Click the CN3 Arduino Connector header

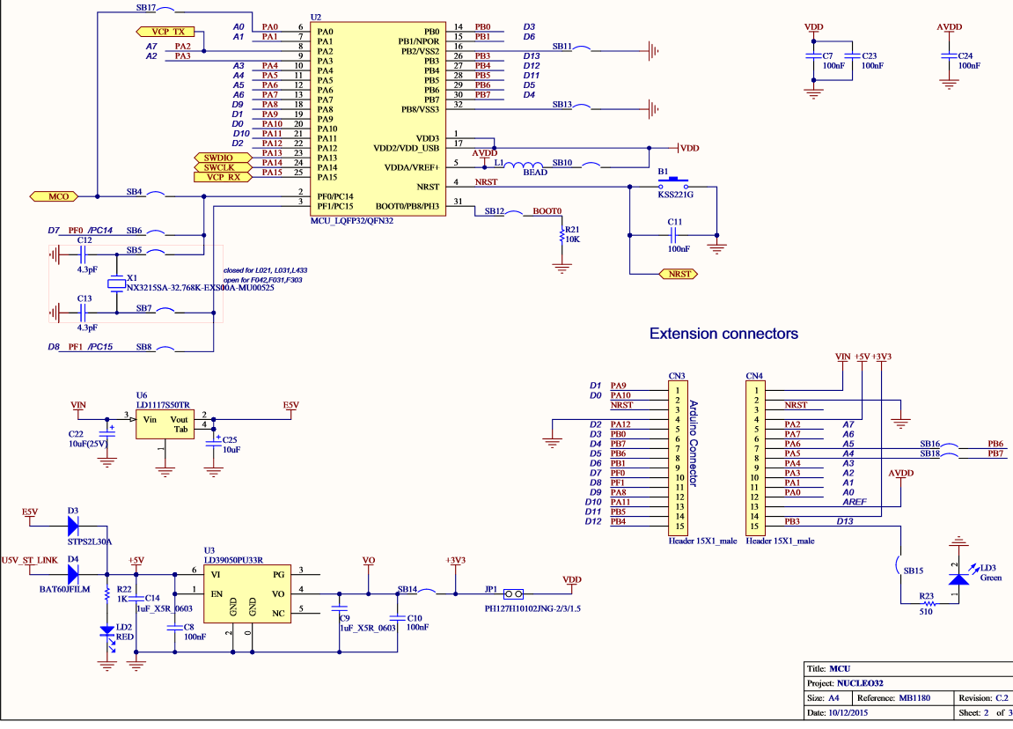(676, 456)
